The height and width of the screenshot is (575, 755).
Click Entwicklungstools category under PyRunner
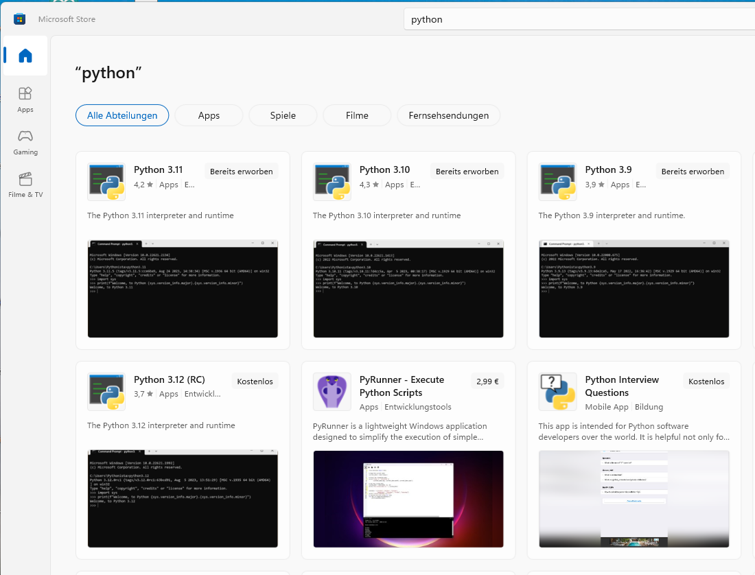(x=418, y=407)
